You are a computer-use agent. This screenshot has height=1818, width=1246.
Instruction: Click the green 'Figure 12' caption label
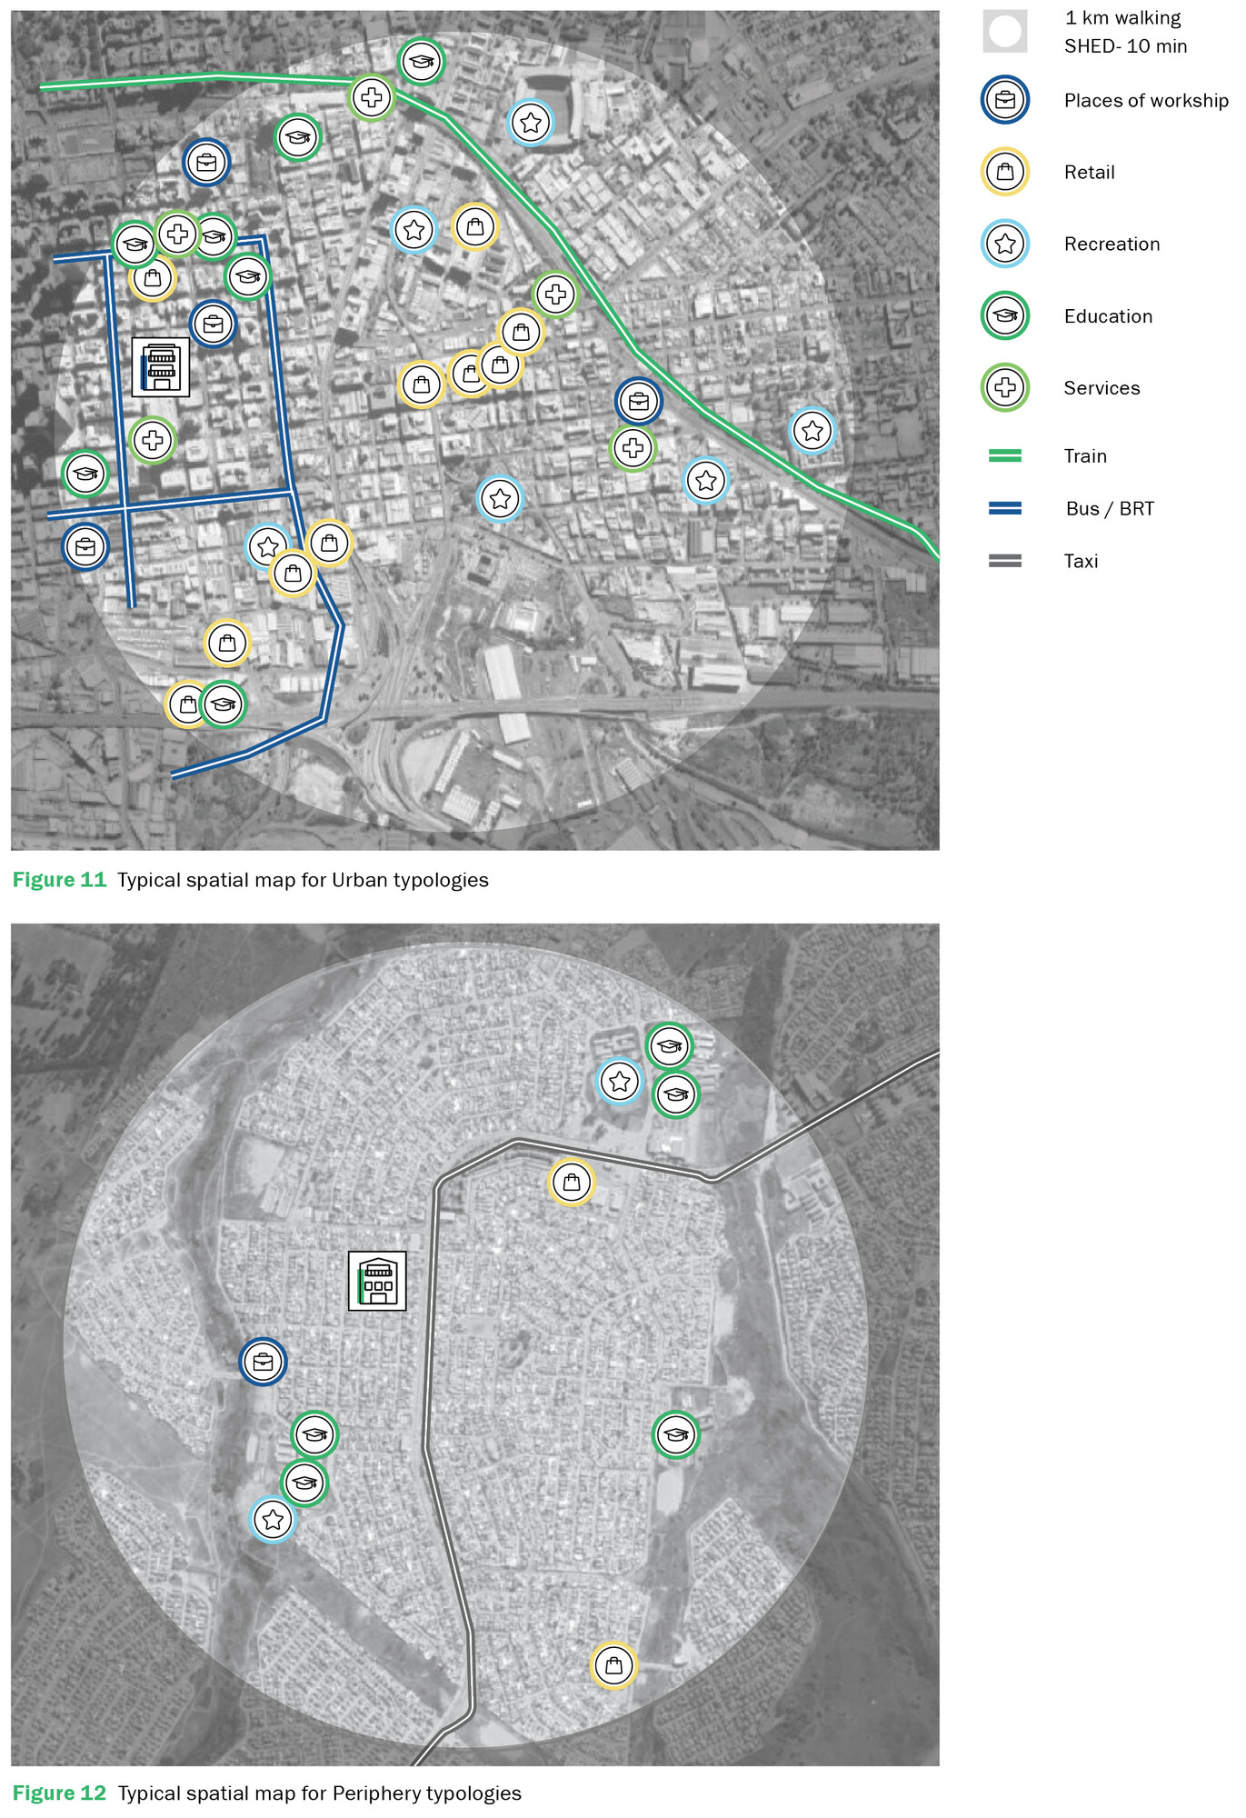[59, 1793]
